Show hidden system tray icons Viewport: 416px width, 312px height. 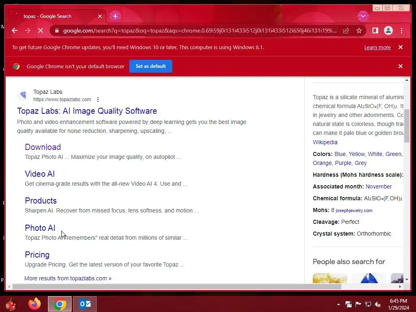click(x=338, y=304)
